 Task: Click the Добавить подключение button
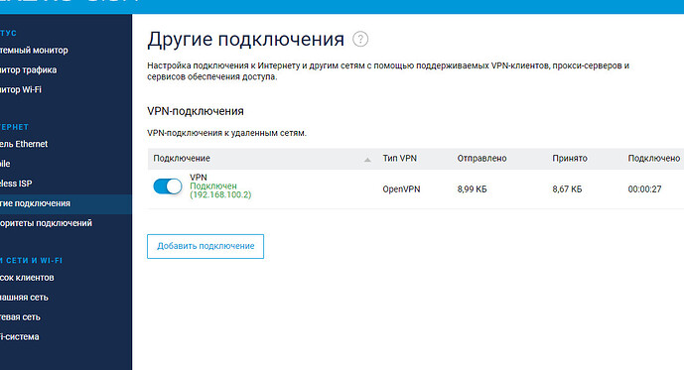tap(205, 246)
